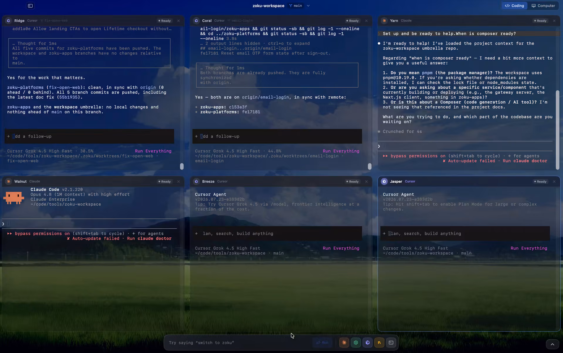Click 'Crunched for 4s' in Yarn pane
Viewport: 563px width, 353px height.
(x=402, y=132)
